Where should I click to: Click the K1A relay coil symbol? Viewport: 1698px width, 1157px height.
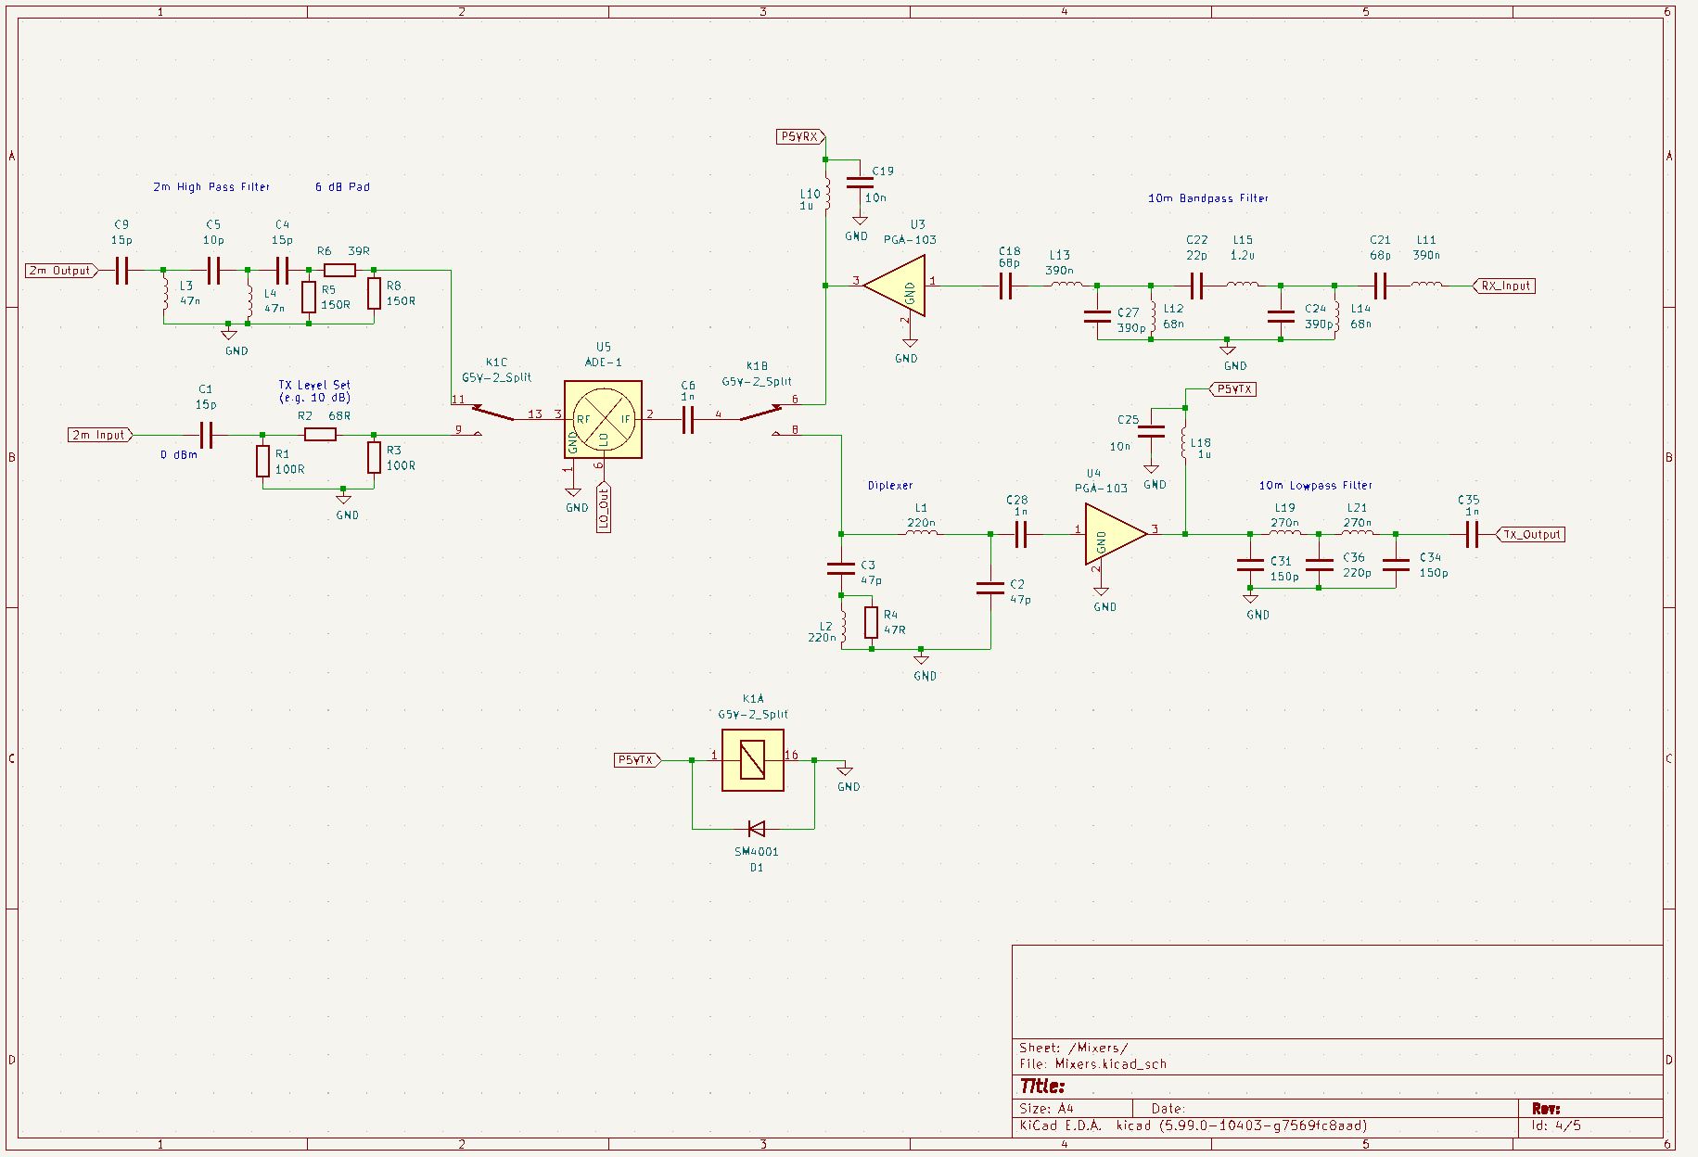tap(753, 759)
